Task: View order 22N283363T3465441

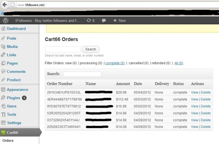Action: coord(195,127)
